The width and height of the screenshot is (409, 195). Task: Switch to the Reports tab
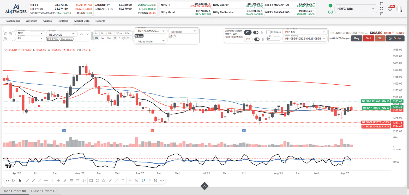coord(100,21)
